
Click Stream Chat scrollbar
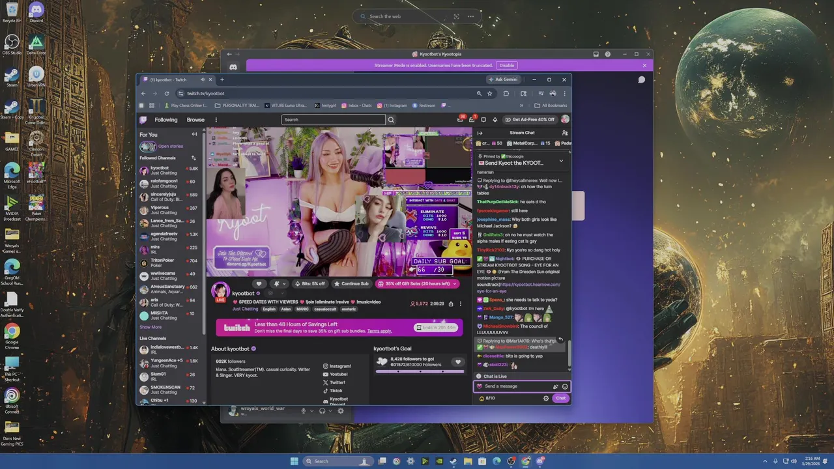[x=569, y=353]
